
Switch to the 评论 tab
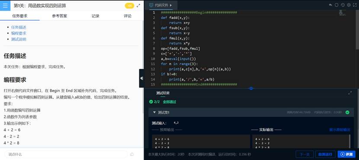(x=128, y=16)
